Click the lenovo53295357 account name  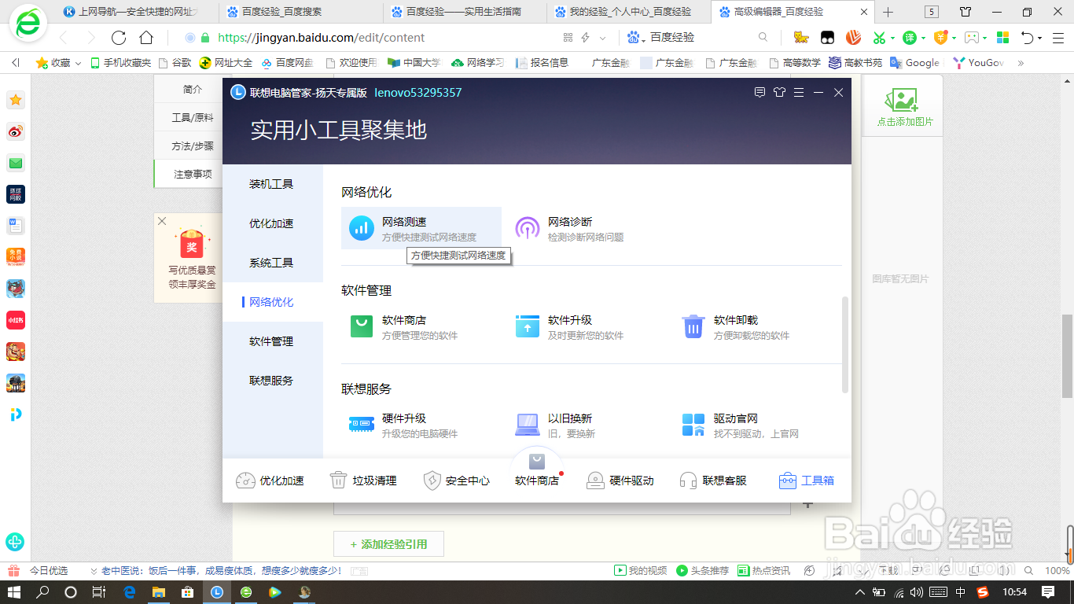417,93
